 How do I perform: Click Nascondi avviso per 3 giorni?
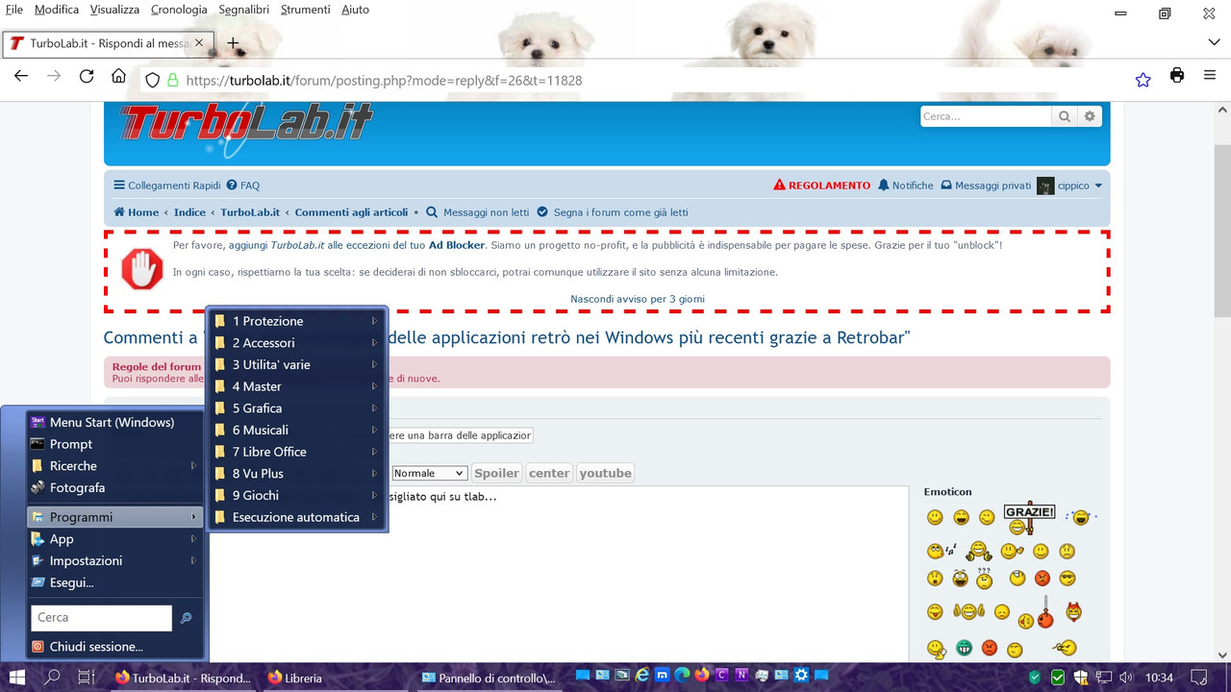[638, 299]
